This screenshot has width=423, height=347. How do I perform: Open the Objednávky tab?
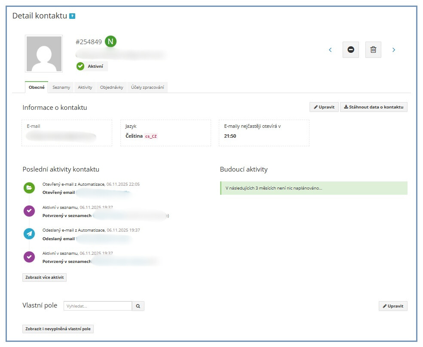pos(111,87)
